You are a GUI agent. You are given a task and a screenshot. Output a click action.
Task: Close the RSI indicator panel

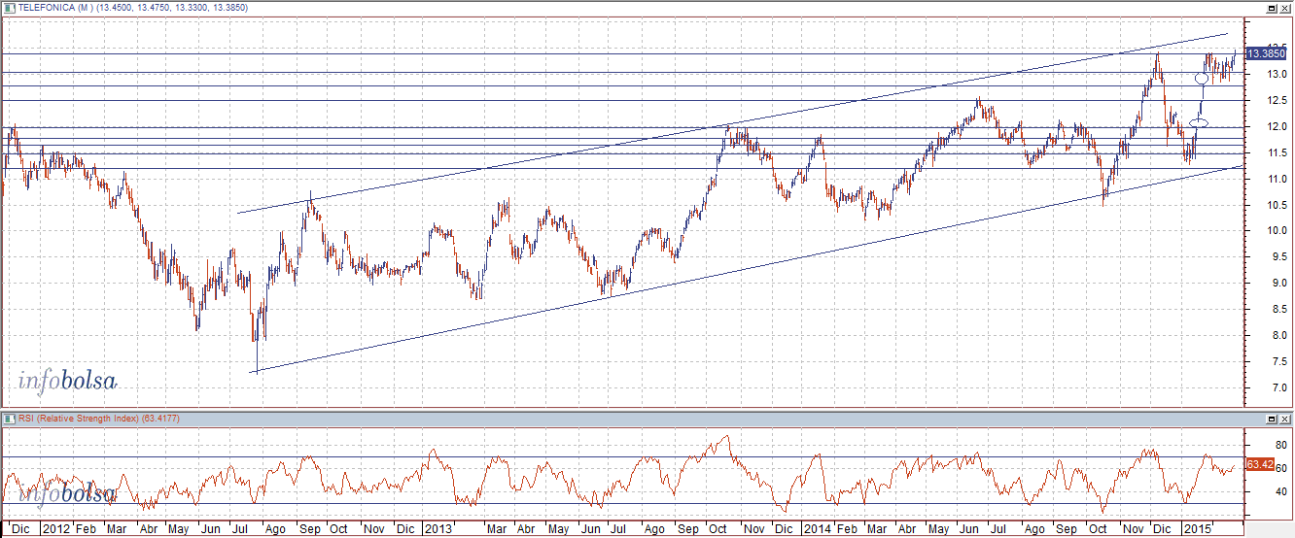point(1284,418)
